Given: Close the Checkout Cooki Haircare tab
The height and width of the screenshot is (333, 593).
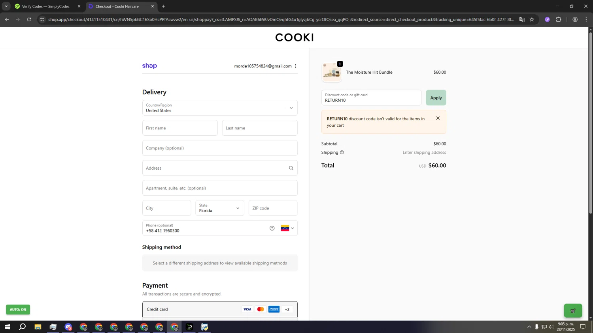Looking at the screenshot, I should tap(153, 6).
